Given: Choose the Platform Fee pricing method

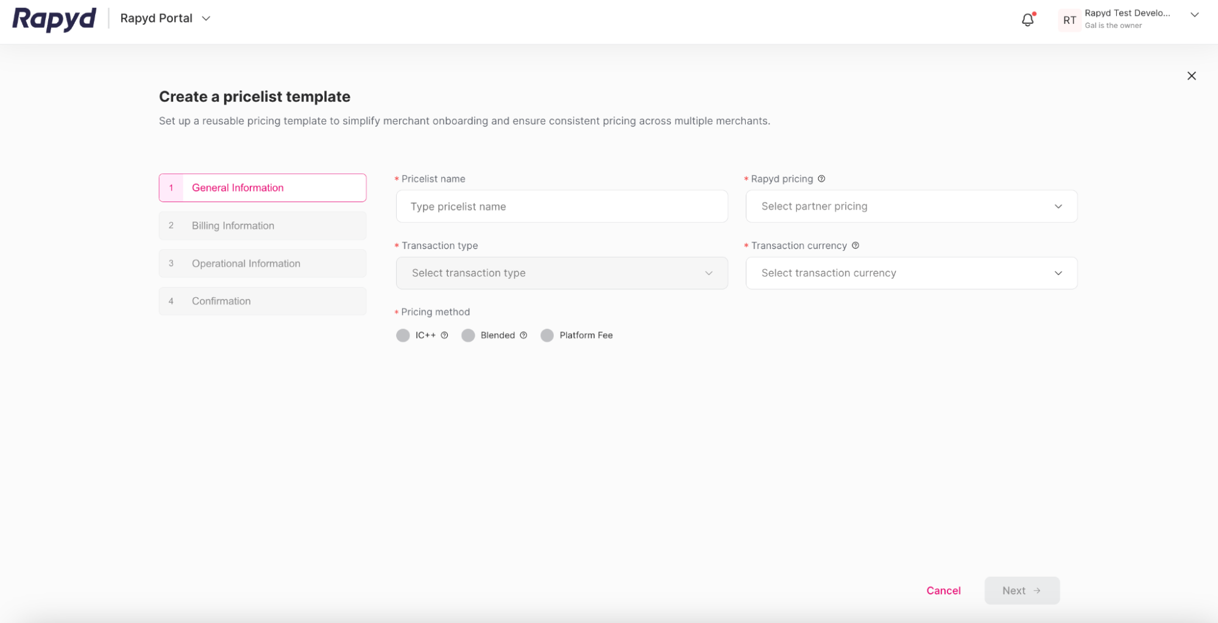Looking at the screenshot, I should coord(547,335).
